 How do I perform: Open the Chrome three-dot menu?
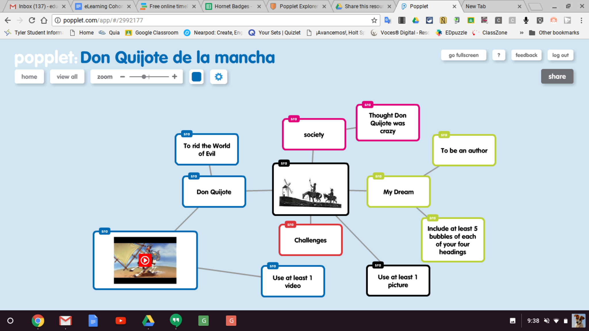(x=581, y=20)
